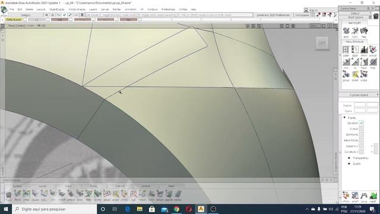Pick the xfmcv transform CV tool on shelf
380x214 pixels.
(124, 195)
